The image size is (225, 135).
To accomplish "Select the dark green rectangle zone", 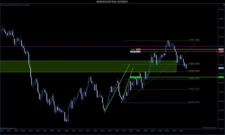I will point(88,66).
